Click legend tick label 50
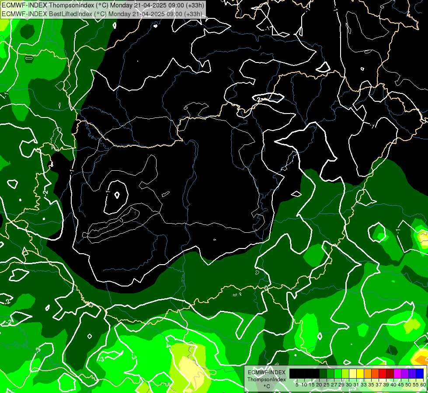This screenshot has height=393, width=428. [x=408, y=385]
